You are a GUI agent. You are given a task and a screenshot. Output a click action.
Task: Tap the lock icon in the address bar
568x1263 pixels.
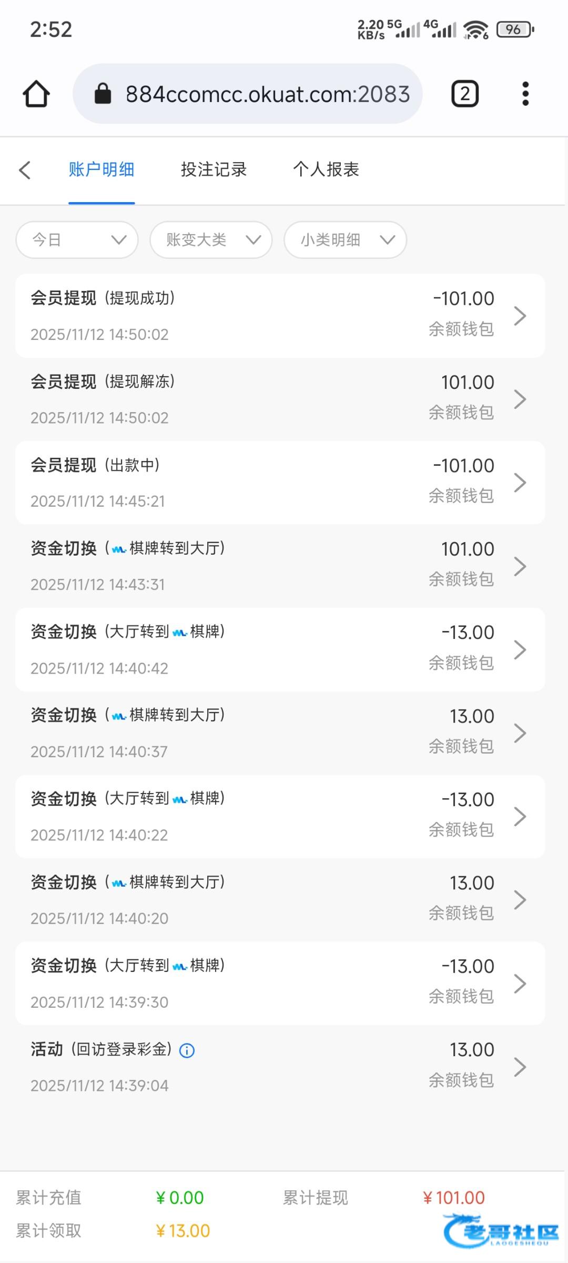[x=103, y=94]
